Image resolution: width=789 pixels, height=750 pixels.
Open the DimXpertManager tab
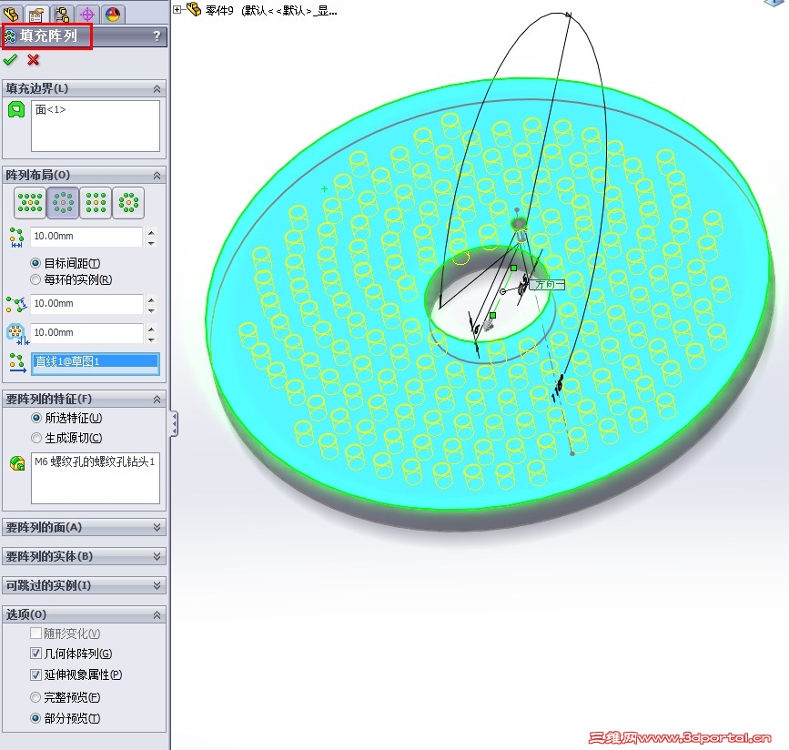pyautogui.click(x=87, y=14)
